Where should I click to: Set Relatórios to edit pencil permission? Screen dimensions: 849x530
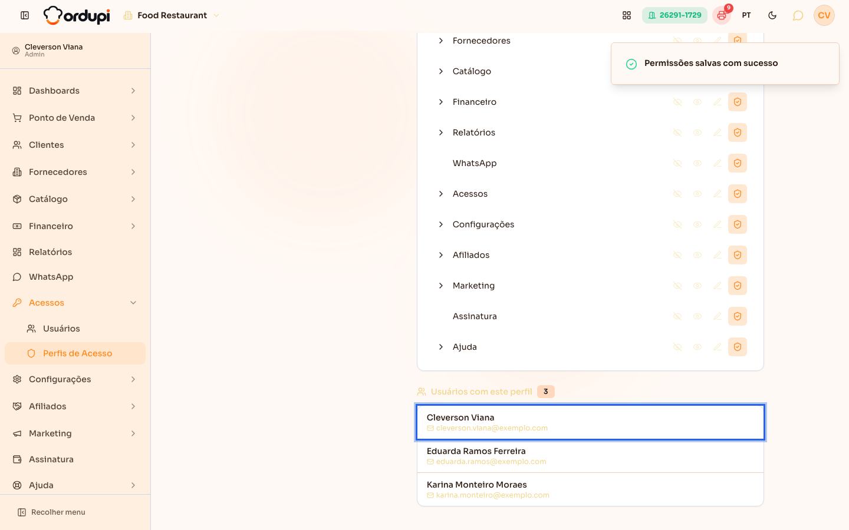(718, 132)
